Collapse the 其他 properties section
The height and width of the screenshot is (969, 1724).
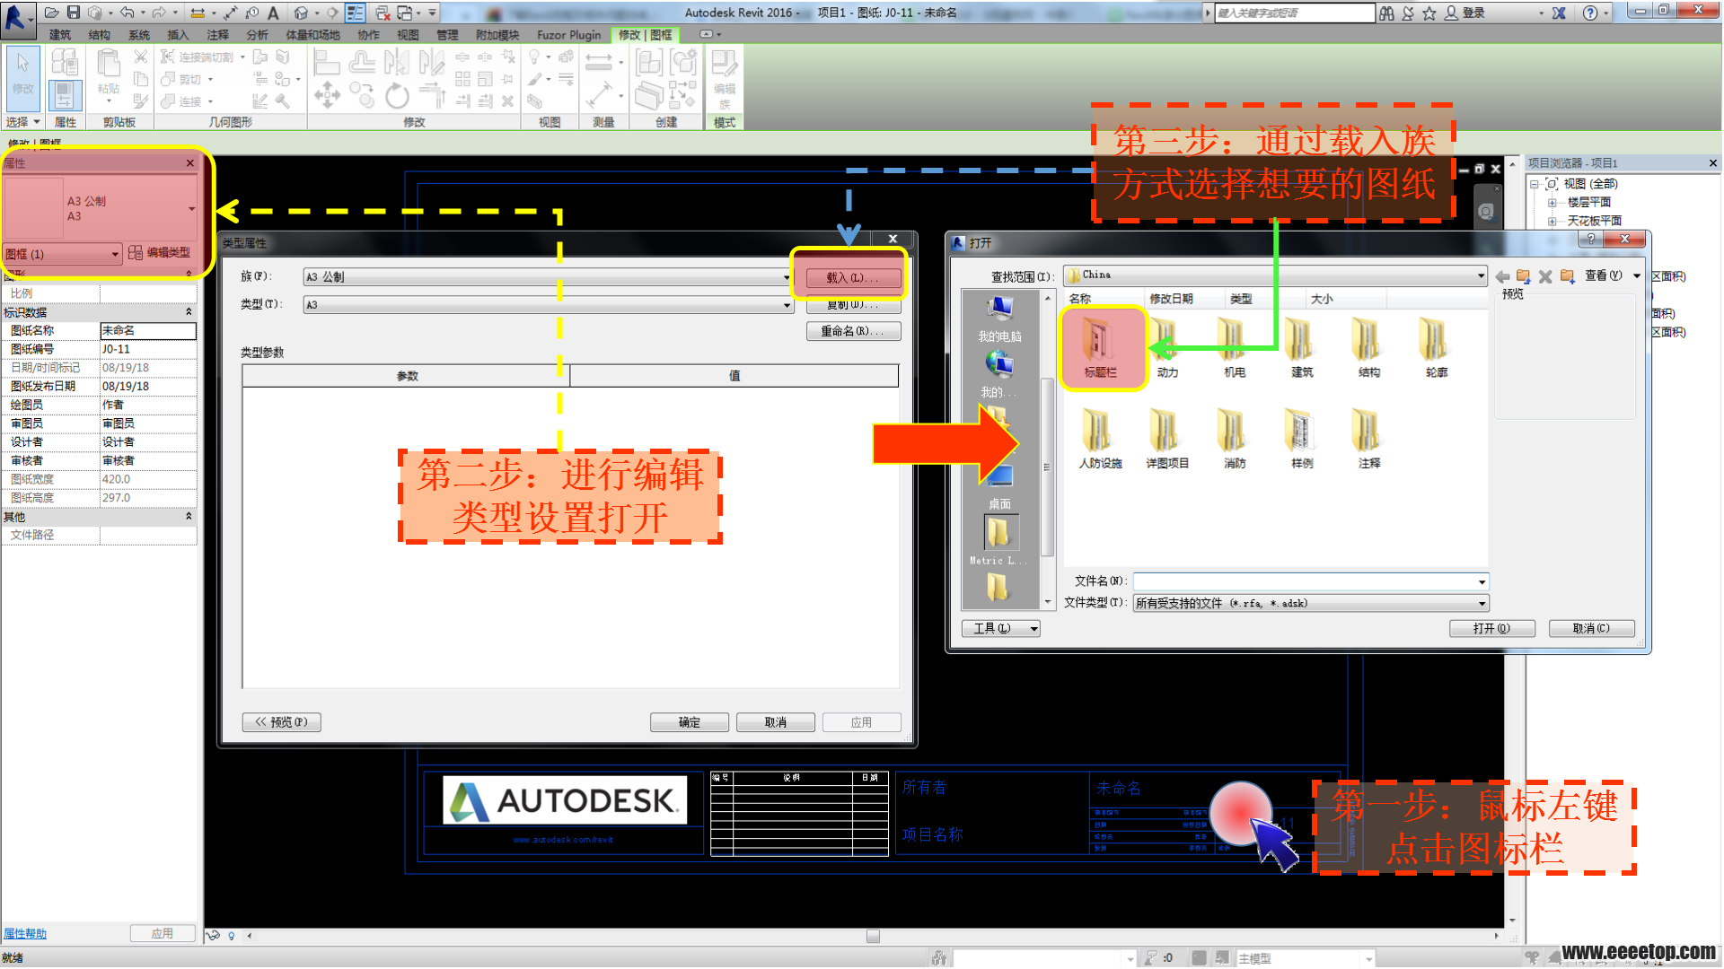[x=189, y=516]
